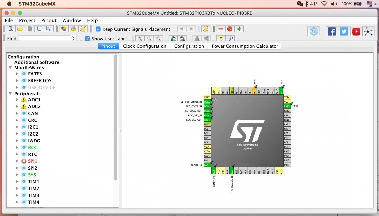Click the red prohibition circle toolbar icon
The height and width of the screenshot is (216, 379).
(x=230, y=29)
